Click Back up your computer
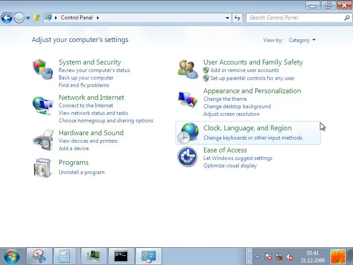The image size is (353, 265). (x=86, y=78)
